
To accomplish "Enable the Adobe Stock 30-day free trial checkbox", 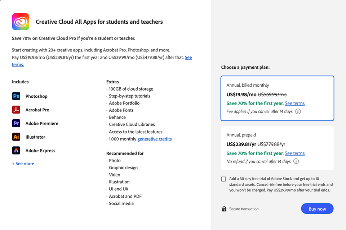I will click(223, 179).
